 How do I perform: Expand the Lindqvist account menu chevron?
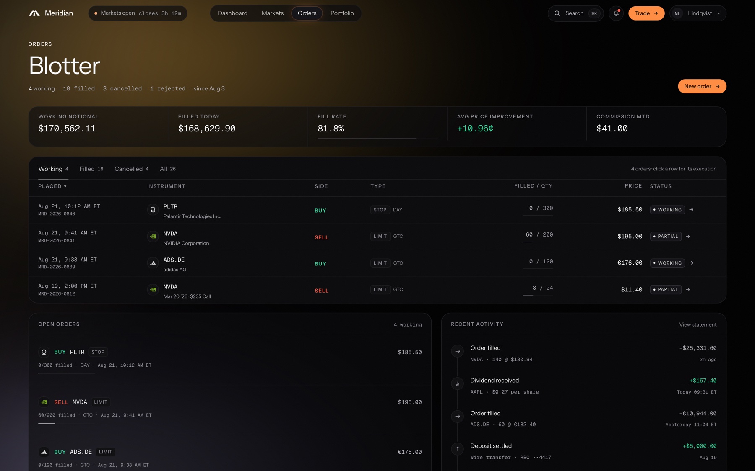coord(719,13)
